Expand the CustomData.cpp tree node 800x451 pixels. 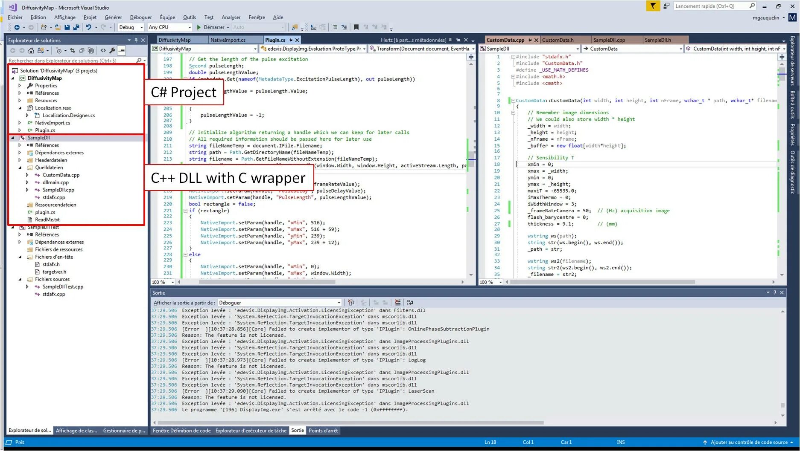tap(27, 175)
